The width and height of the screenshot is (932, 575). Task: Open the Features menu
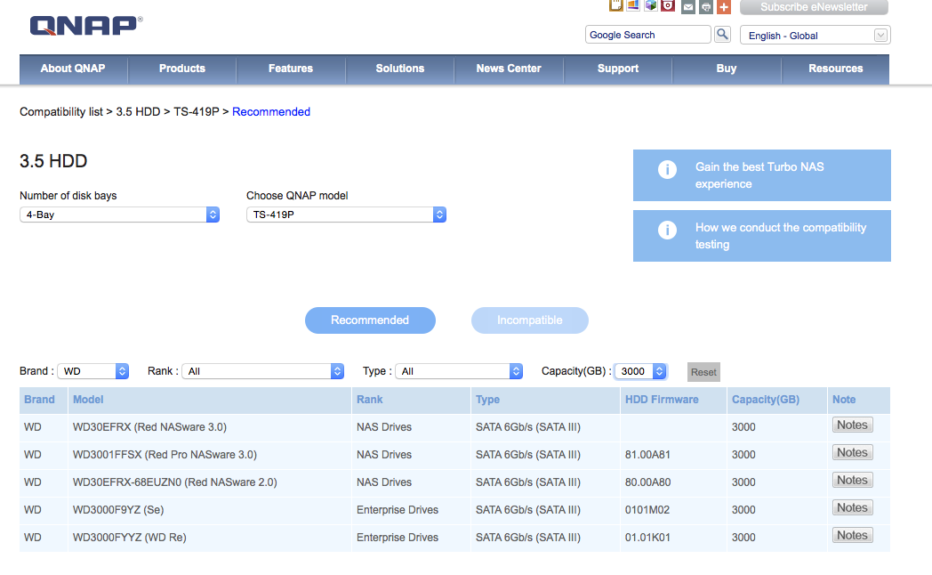[x=291, y=69]
